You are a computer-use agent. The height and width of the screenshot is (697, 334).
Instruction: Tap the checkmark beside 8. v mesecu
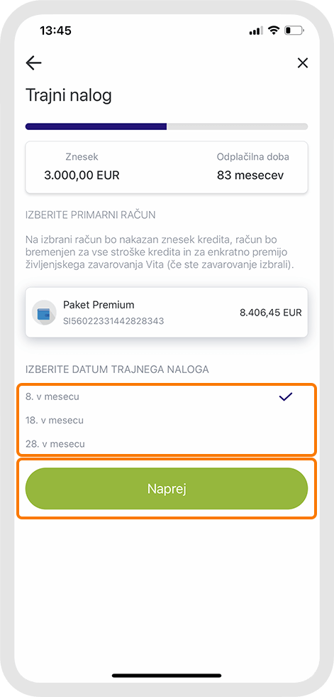pyautogui.click(x=286, y=397)
